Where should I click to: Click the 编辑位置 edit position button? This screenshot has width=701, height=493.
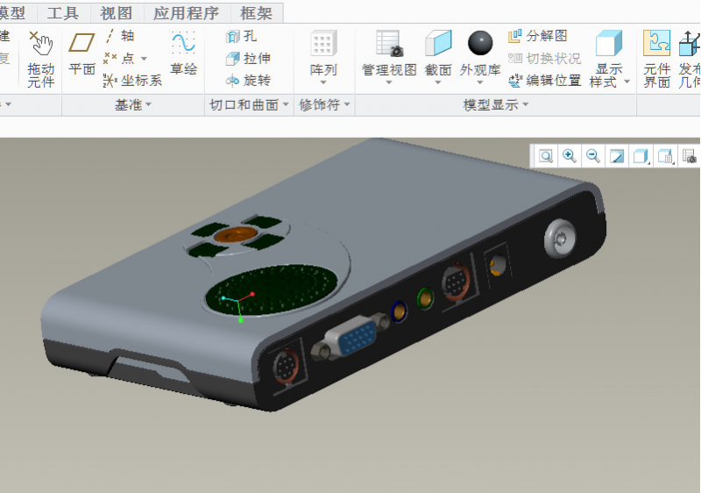[x=544, y=80]
